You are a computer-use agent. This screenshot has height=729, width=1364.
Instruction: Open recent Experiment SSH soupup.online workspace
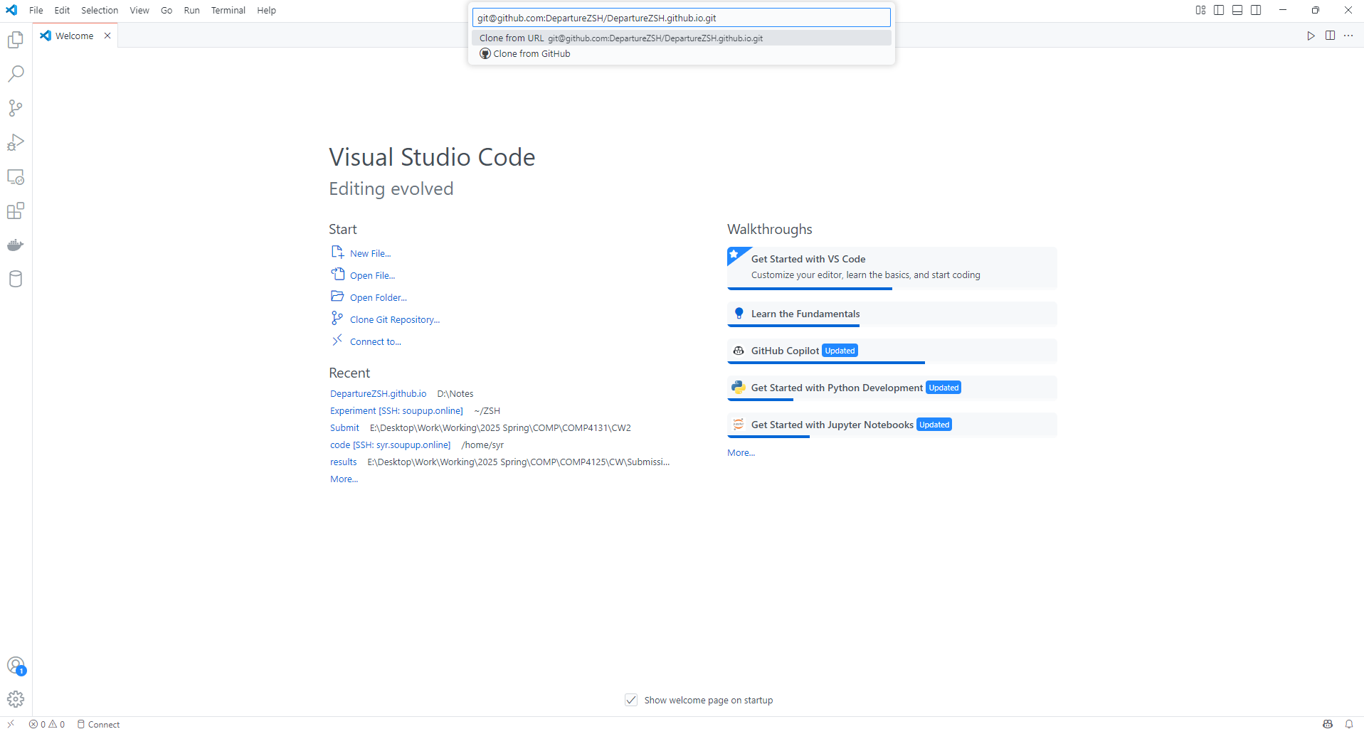tap(396, 410)
